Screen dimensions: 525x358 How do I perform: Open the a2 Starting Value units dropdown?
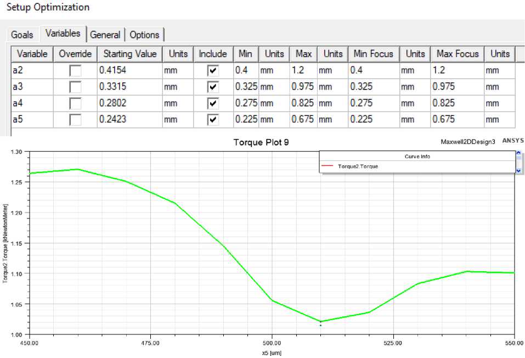point(178,70)
